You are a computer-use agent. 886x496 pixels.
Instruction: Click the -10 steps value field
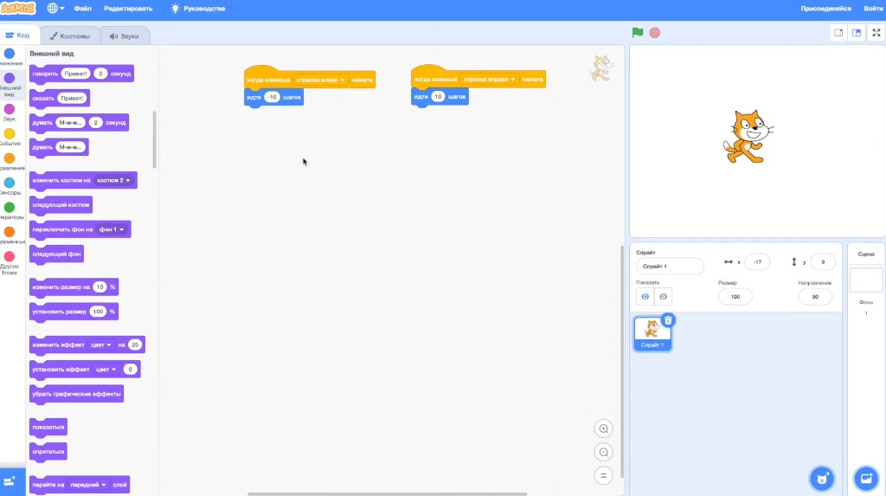(x=273, y=97)
